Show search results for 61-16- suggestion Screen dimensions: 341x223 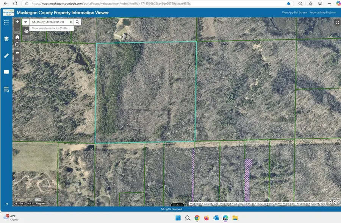coord(50,28)
